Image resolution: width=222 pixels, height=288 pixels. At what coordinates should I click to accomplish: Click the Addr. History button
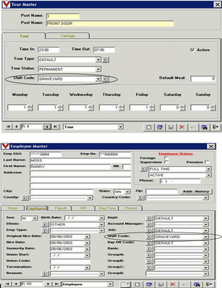(196, 191)
